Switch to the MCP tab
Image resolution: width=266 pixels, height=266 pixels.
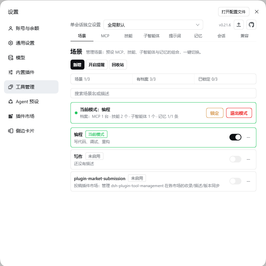pos(105,36)
